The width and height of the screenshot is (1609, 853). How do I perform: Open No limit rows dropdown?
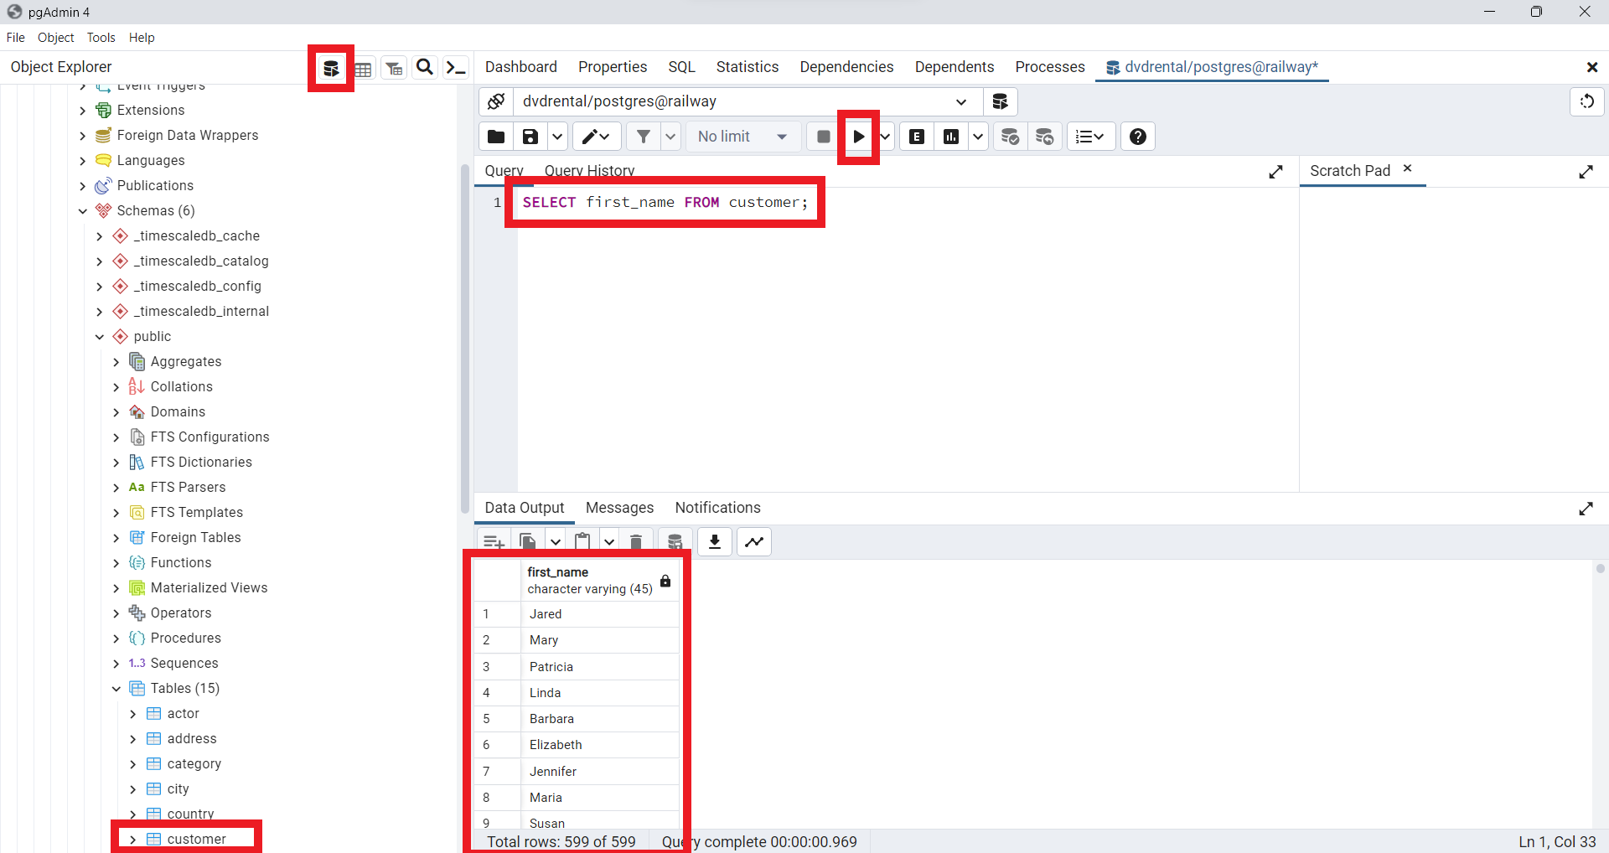[742, 137]
